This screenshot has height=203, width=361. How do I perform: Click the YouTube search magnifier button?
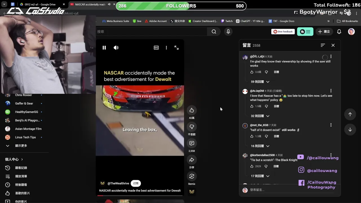(214, 32)
